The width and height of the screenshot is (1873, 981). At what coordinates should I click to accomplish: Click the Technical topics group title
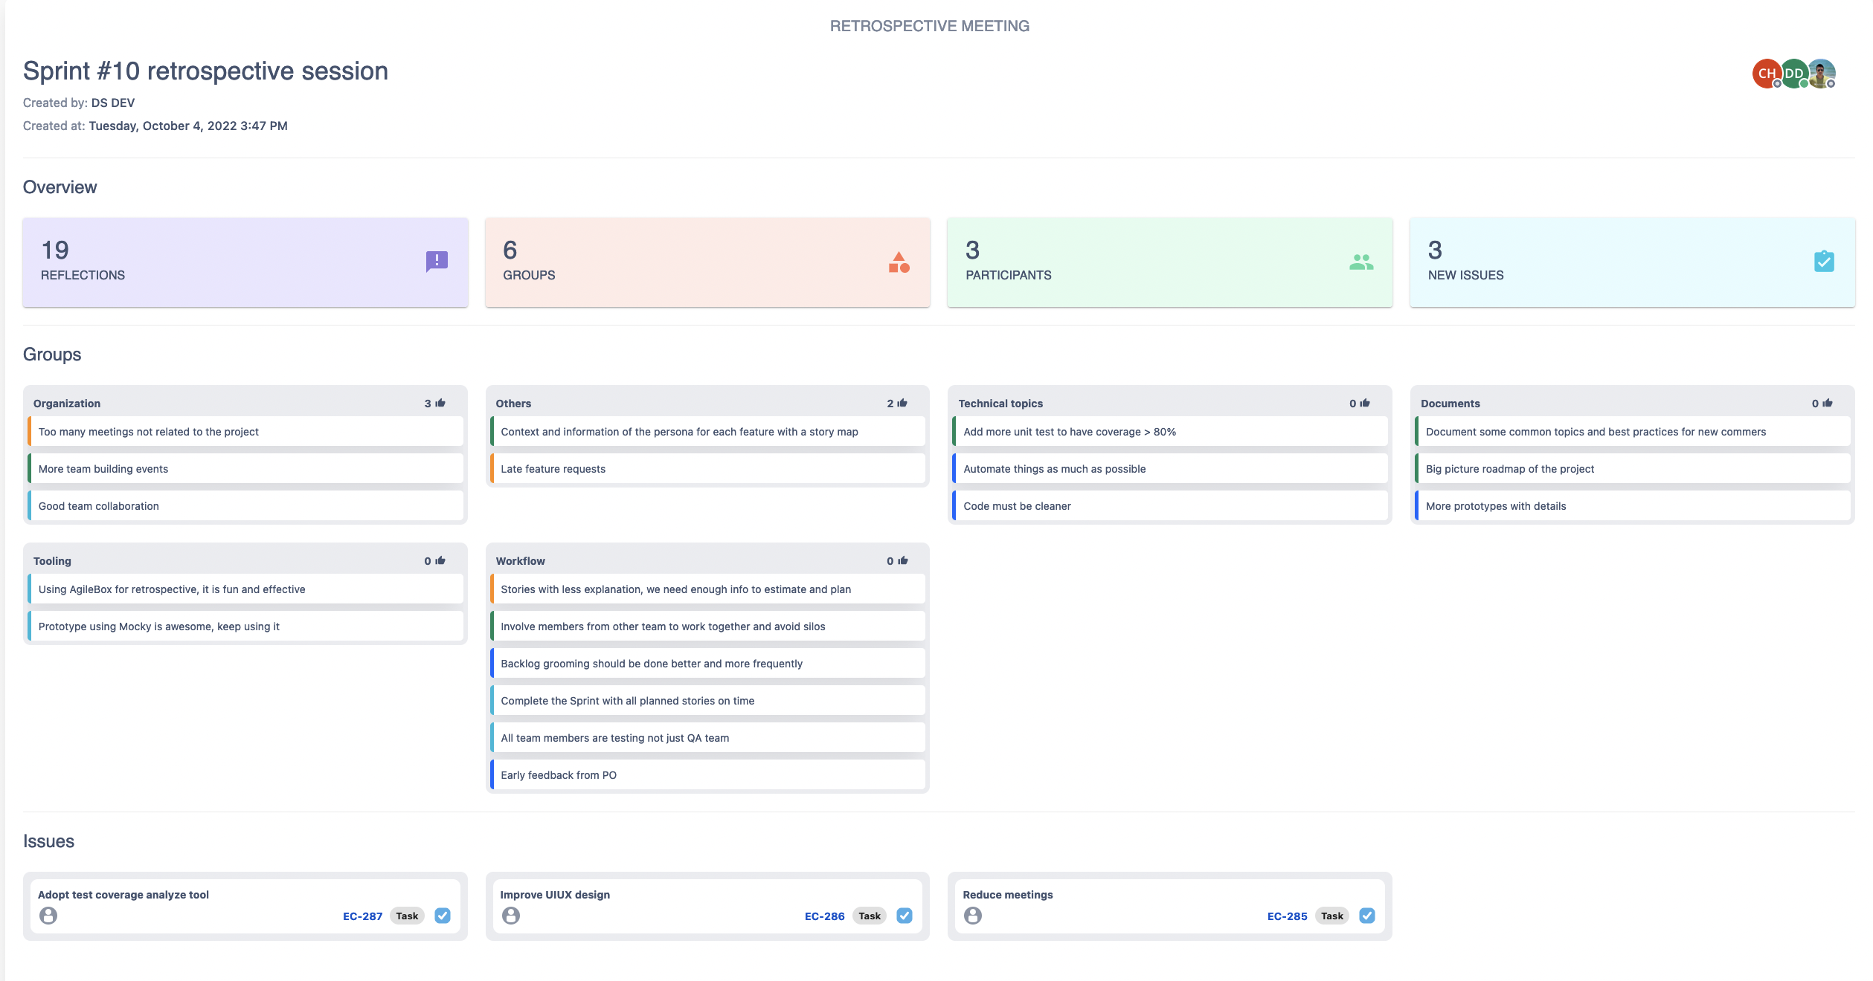click(x=1000, y=404)
